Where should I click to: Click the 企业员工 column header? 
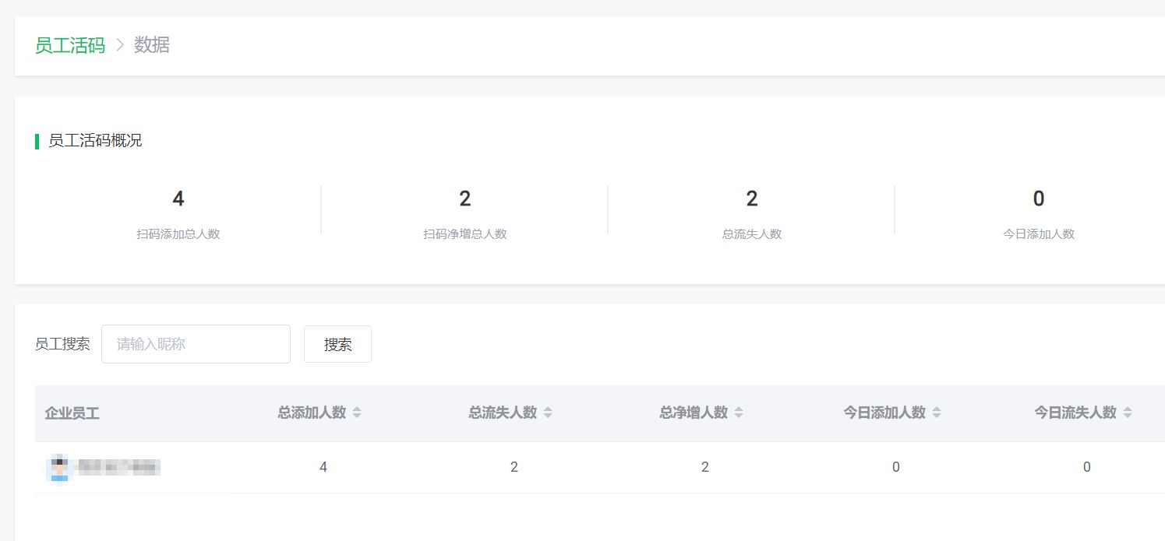tap(72, 413)
